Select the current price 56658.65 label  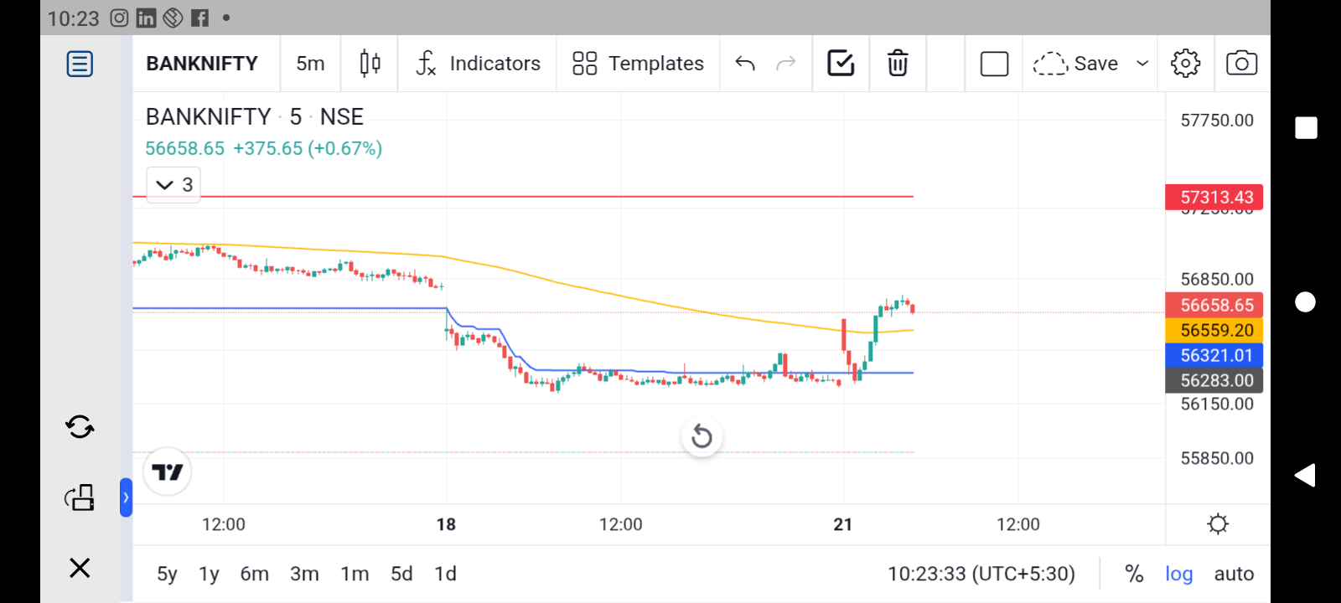[x=1214, y=305]
